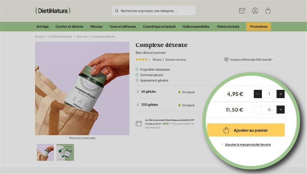Select the second thumbnail with green background
Viewport: 307px width, 174px height.
[x=65, y=152]
